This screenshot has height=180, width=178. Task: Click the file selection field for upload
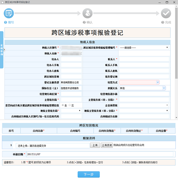click(52, 145)
